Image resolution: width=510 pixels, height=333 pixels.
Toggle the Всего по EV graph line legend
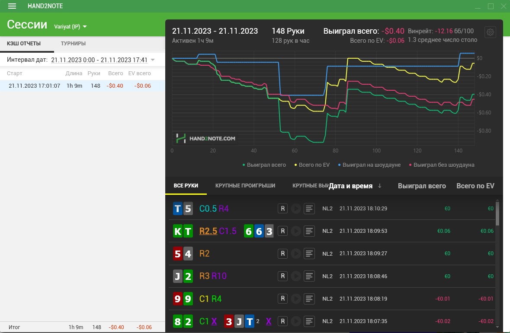coord(312,165)
